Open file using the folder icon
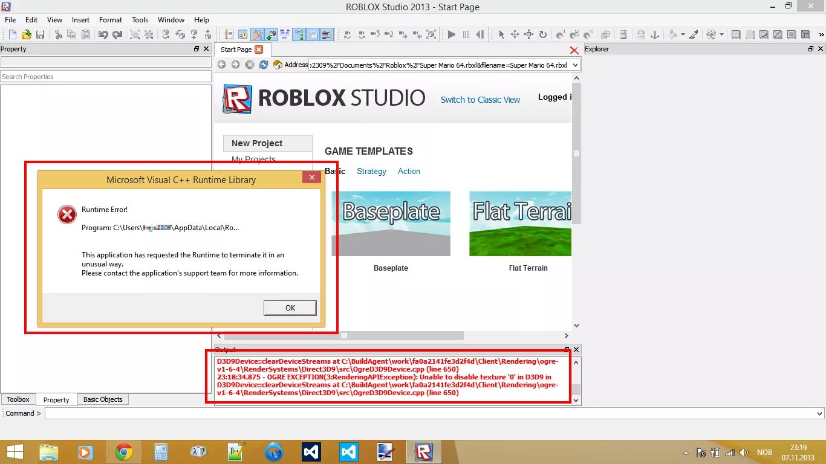This screenshot has height=464, width=826. pos(27,35)
